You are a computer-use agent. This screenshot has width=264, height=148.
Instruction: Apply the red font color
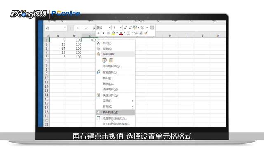[121, 33]
